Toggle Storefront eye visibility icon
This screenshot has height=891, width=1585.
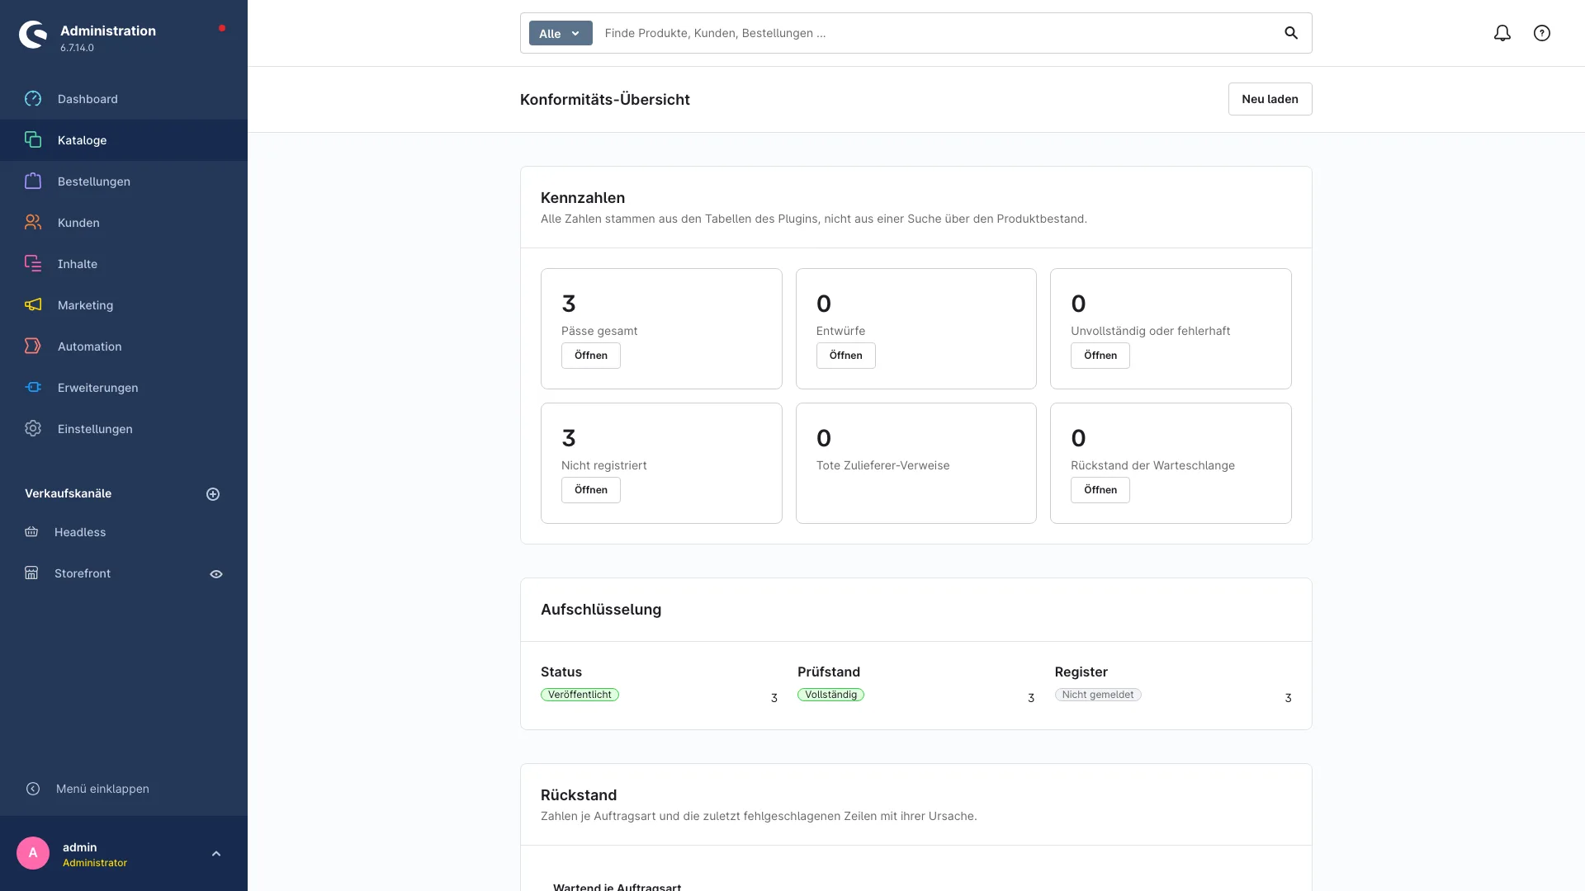point(216,574)
